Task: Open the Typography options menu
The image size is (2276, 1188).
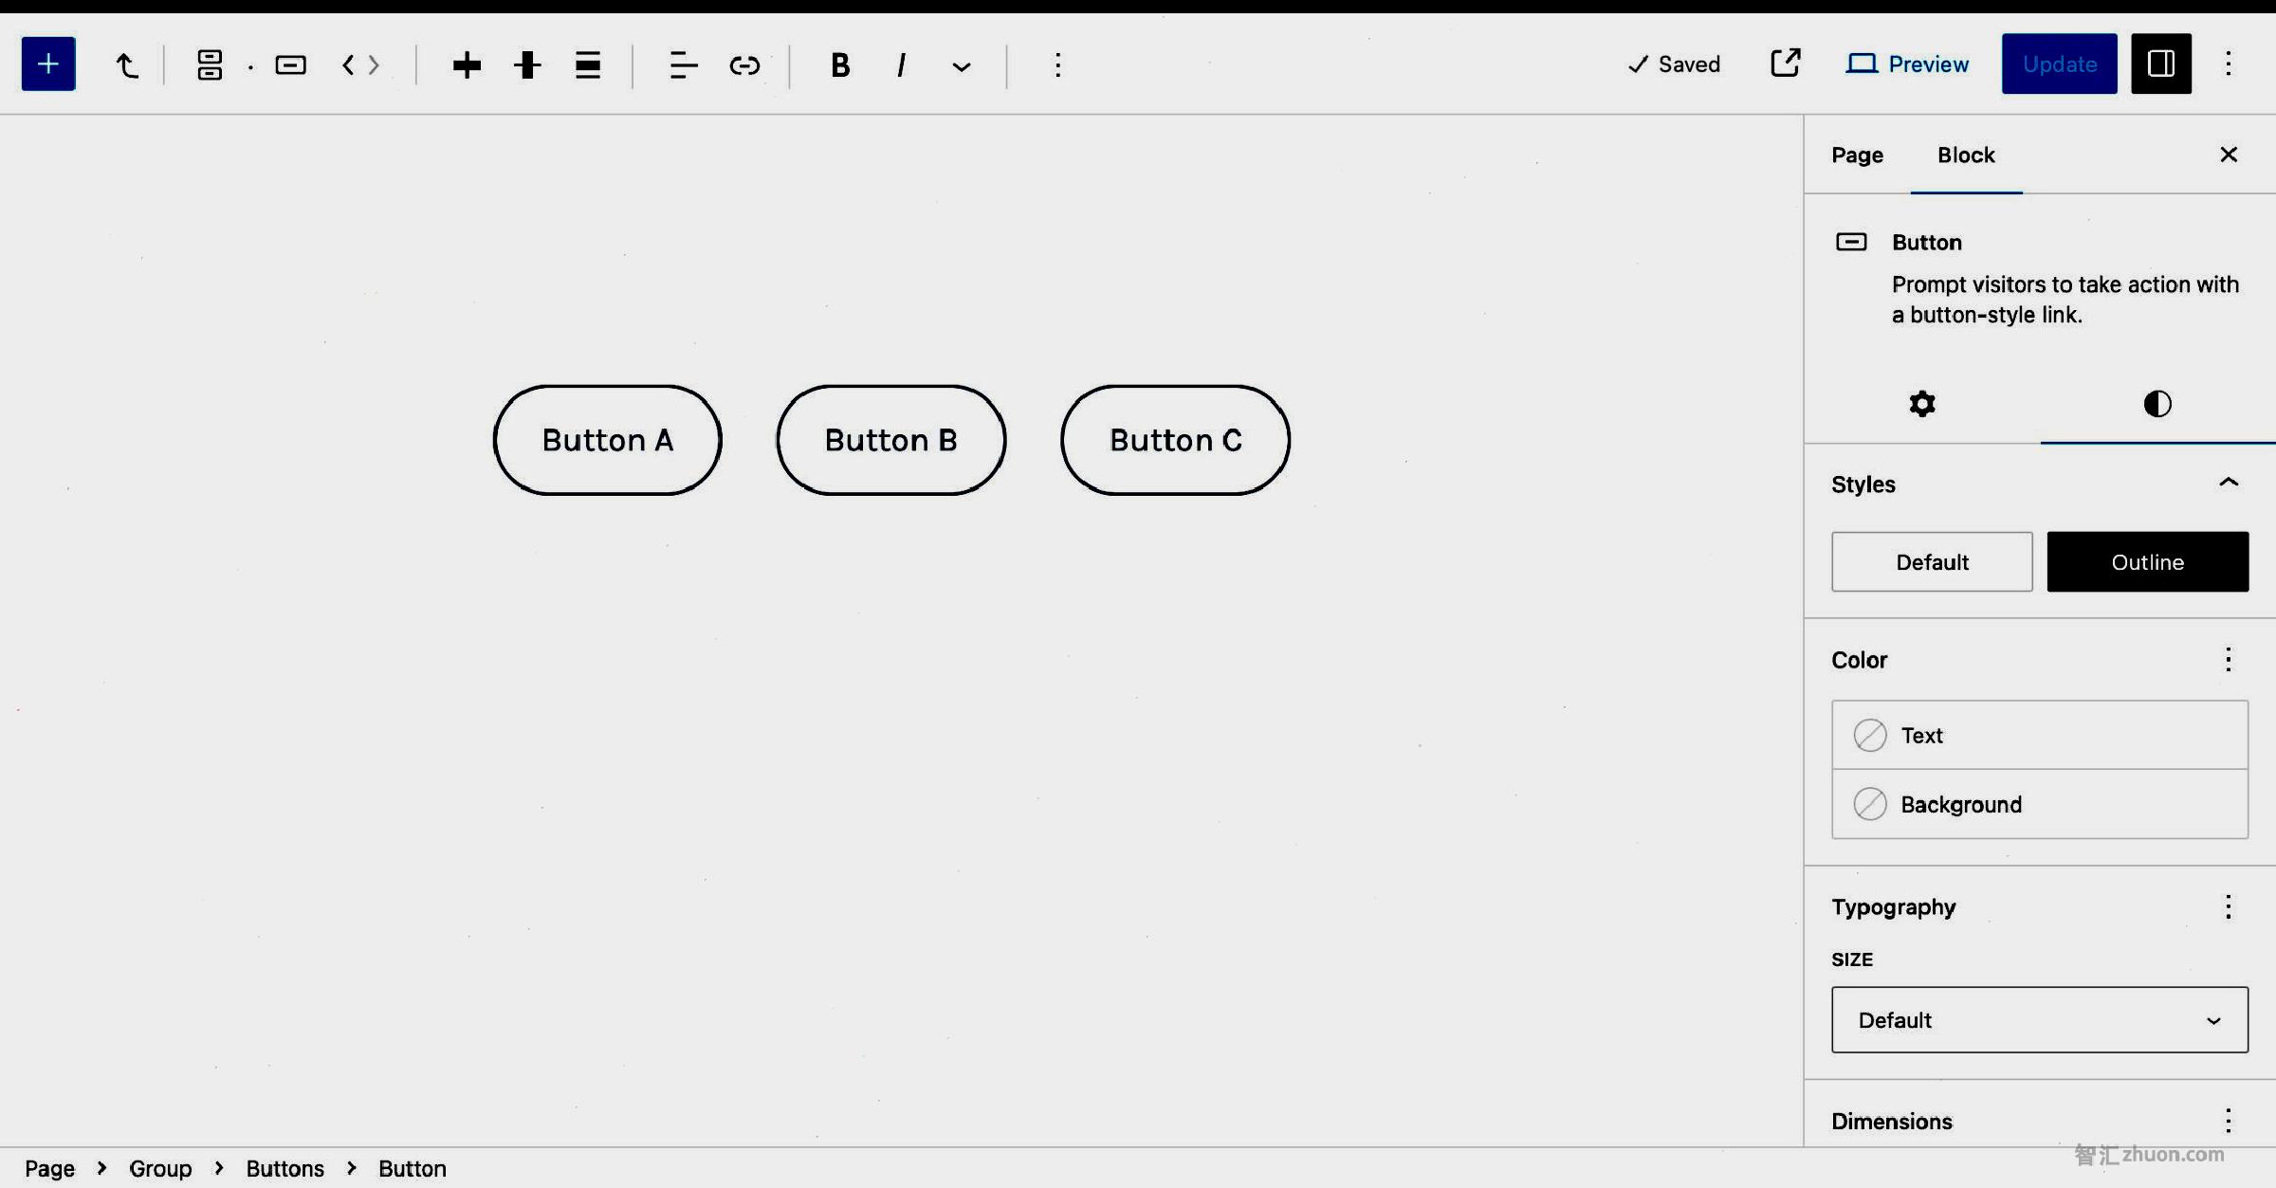Action: click(x=2229, y=907)
